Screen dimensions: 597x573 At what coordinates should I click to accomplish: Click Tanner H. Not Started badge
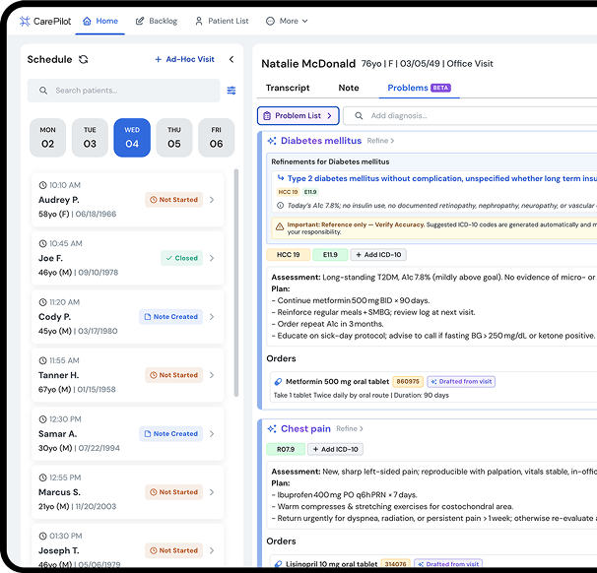pyautogui.click(x=173, y=375)
